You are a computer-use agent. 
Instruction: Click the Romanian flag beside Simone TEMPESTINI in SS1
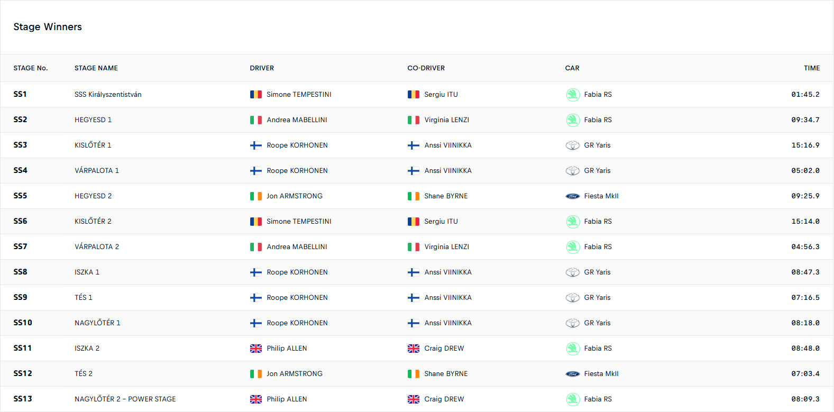(x=256, y=95)
